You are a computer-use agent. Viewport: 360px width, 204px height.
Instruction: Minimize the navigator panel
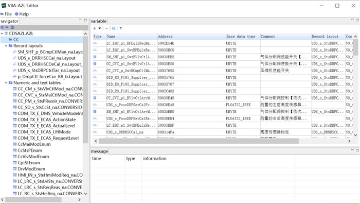(80, 20)
